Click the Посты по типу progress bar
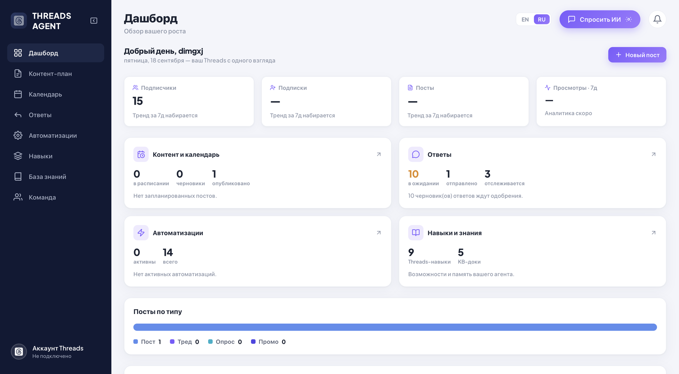 [x=395, y=327]
